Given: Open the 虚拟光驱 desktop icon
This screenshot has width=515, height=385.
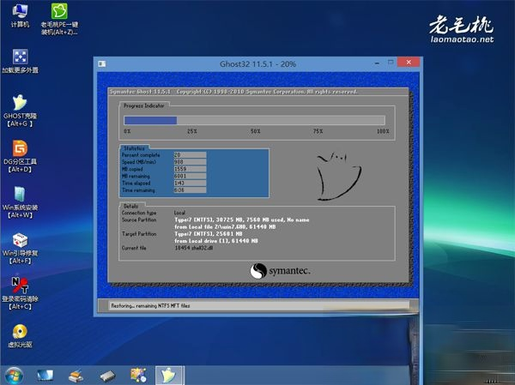Looking at the screenshot, I should [20, 336].
